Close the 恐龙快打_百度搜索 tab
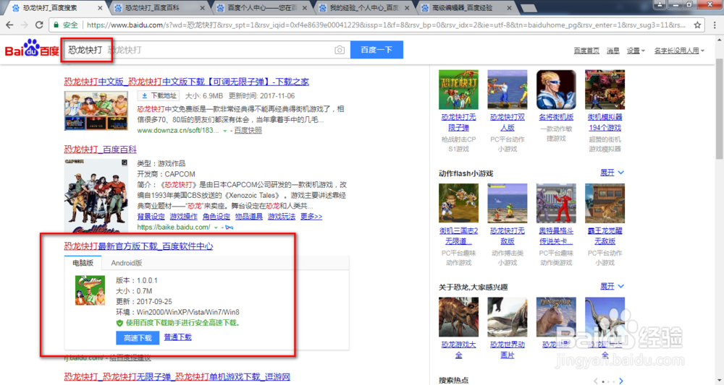This screenshot has height=385, width=724. point(100,8)
